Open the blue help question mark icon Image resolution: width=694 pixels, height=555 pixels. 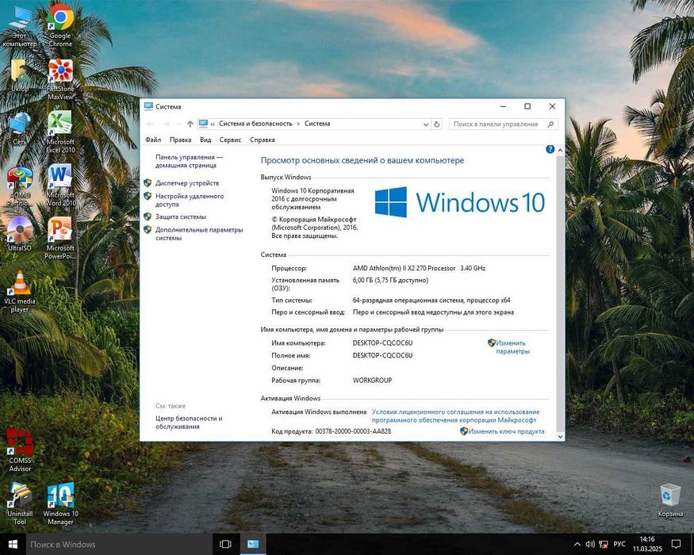tap(550, 149)
